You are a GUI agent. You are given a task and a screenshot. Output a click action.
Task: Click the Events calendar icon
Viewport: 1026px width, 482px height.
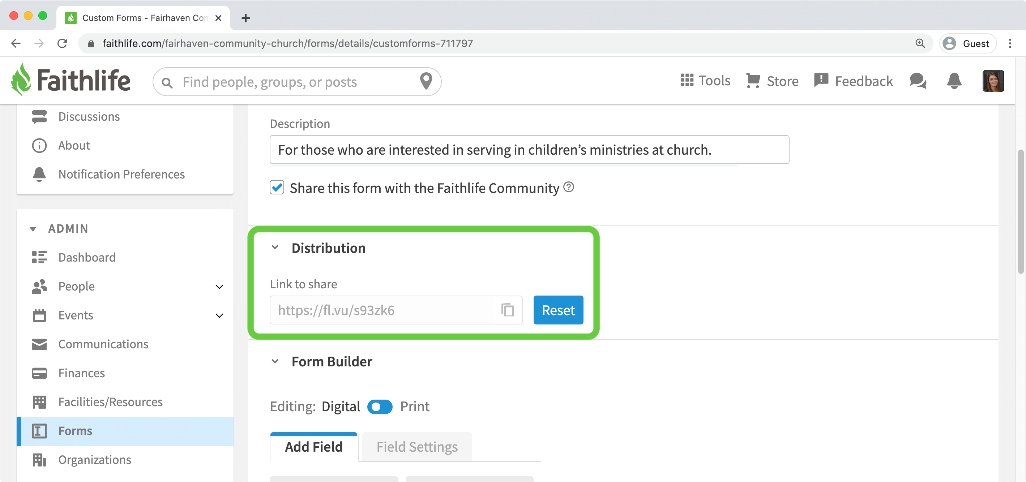pyautogui.click(x=39, y=315)
